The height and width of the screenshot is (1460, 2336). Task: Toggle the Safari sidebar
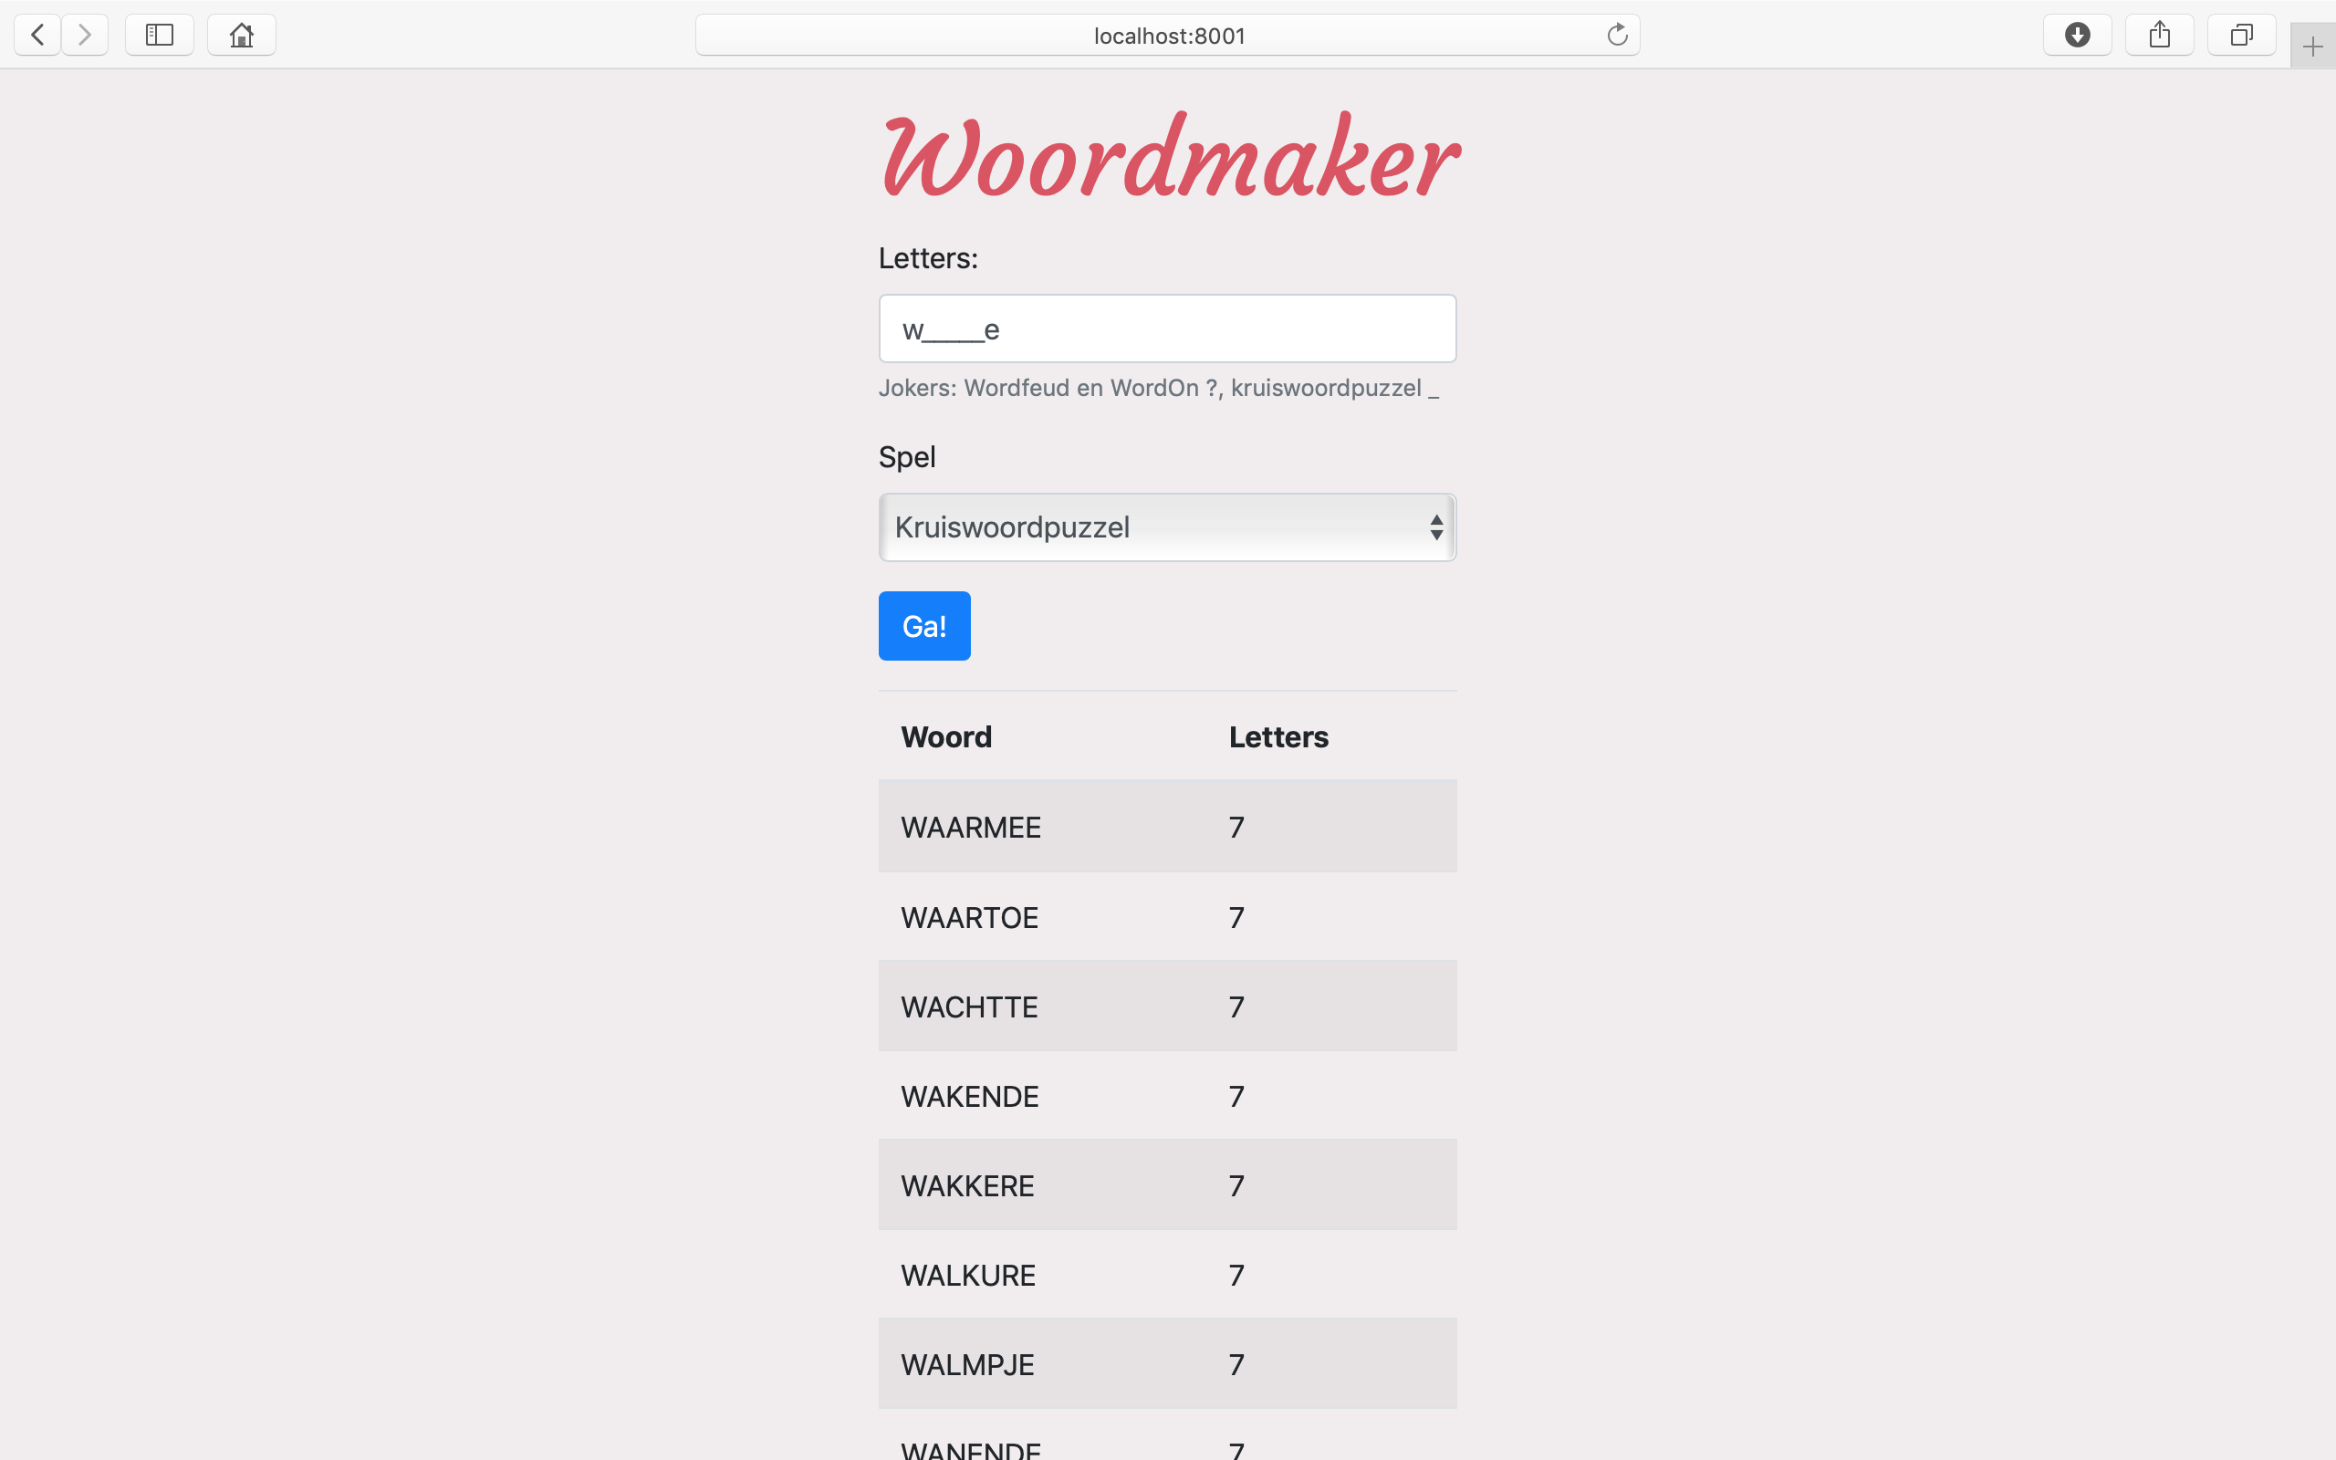(160, 36)
